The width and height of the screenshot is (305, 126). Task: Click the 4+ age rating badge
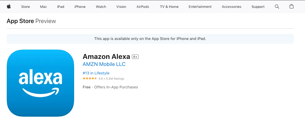point(135,57)
